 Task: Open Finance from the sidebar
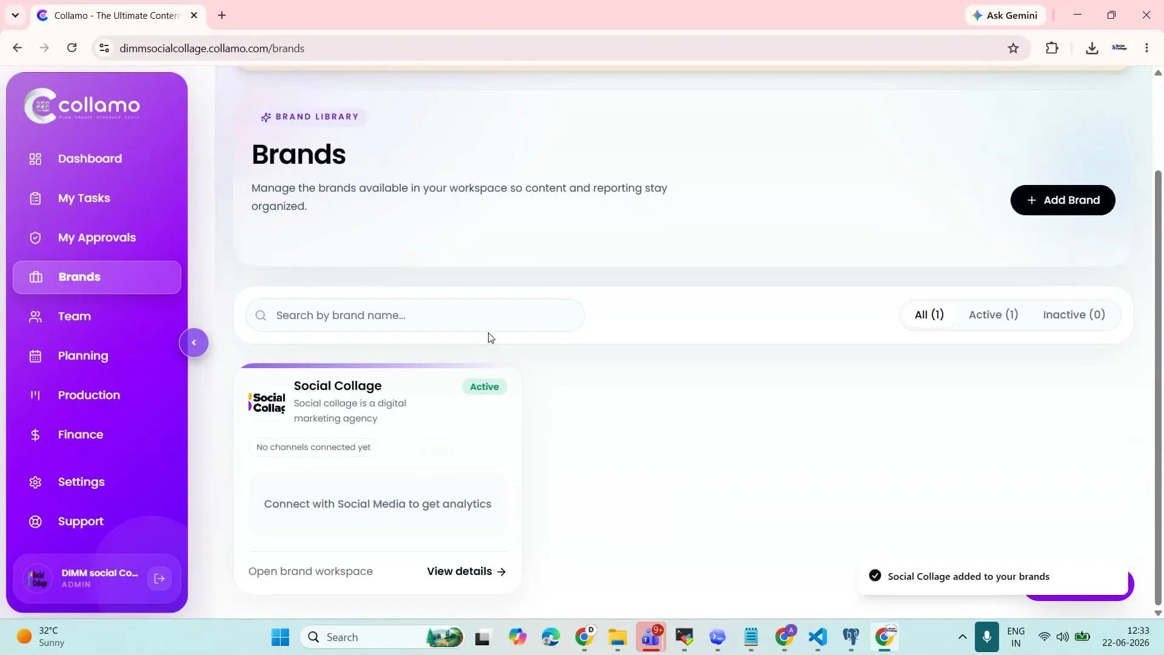coord(96,434)
